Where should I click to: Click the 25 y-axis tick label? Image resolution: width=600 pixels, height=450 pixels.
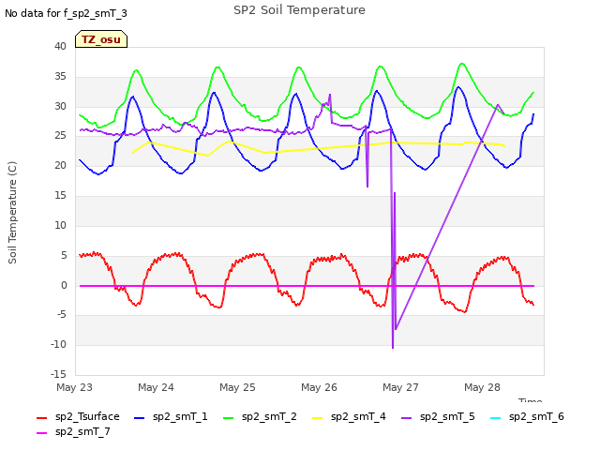pyautogui.click(x=60, y=135)
